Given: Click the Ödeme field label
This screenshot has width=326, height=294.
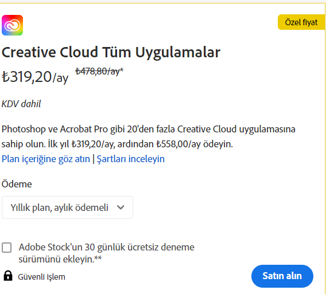Looking at the screenshot, I should (x=17, y=184).
